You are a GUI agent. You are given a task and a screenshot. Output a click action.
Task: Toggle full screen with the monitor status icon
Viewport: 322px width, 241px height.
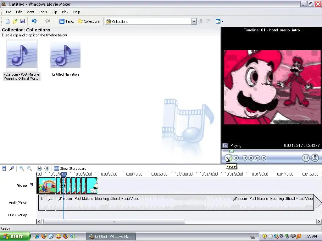225,146
